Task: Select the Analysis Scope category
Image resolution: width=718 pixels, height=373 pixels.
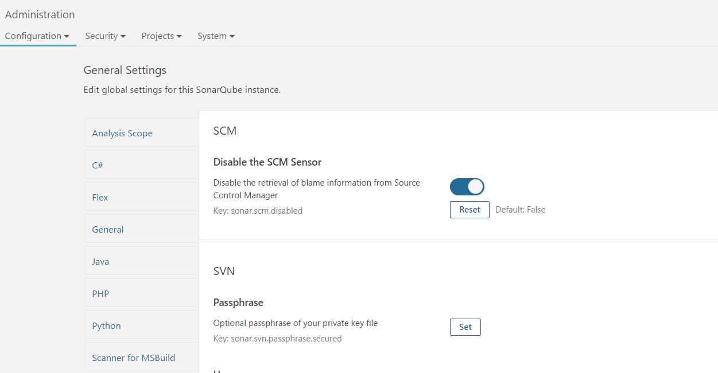Action: [x=142, y=133]
